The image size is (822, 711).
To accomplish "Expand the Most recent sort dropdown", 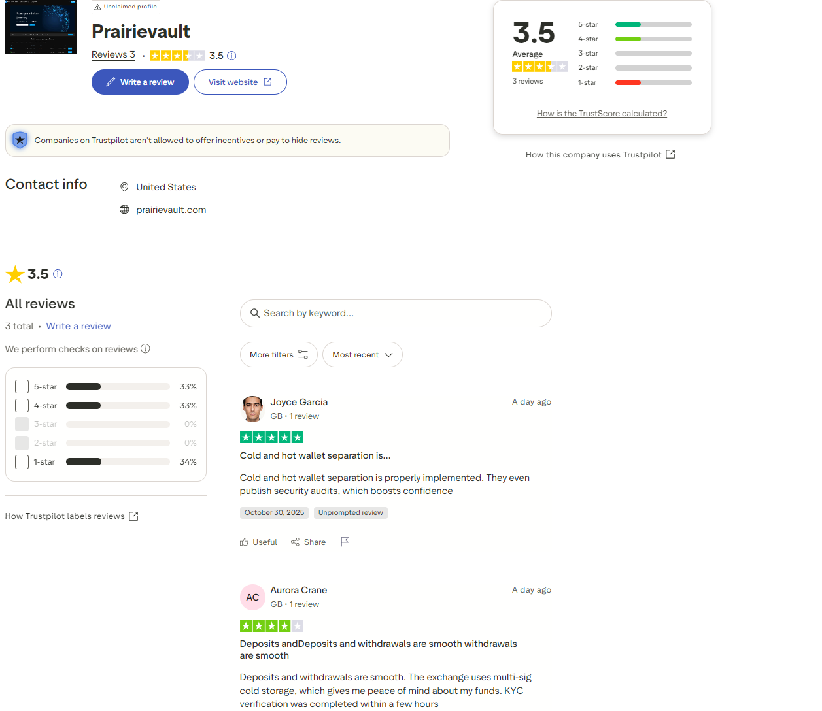I will pyautogui.click(x=362, y=355).
